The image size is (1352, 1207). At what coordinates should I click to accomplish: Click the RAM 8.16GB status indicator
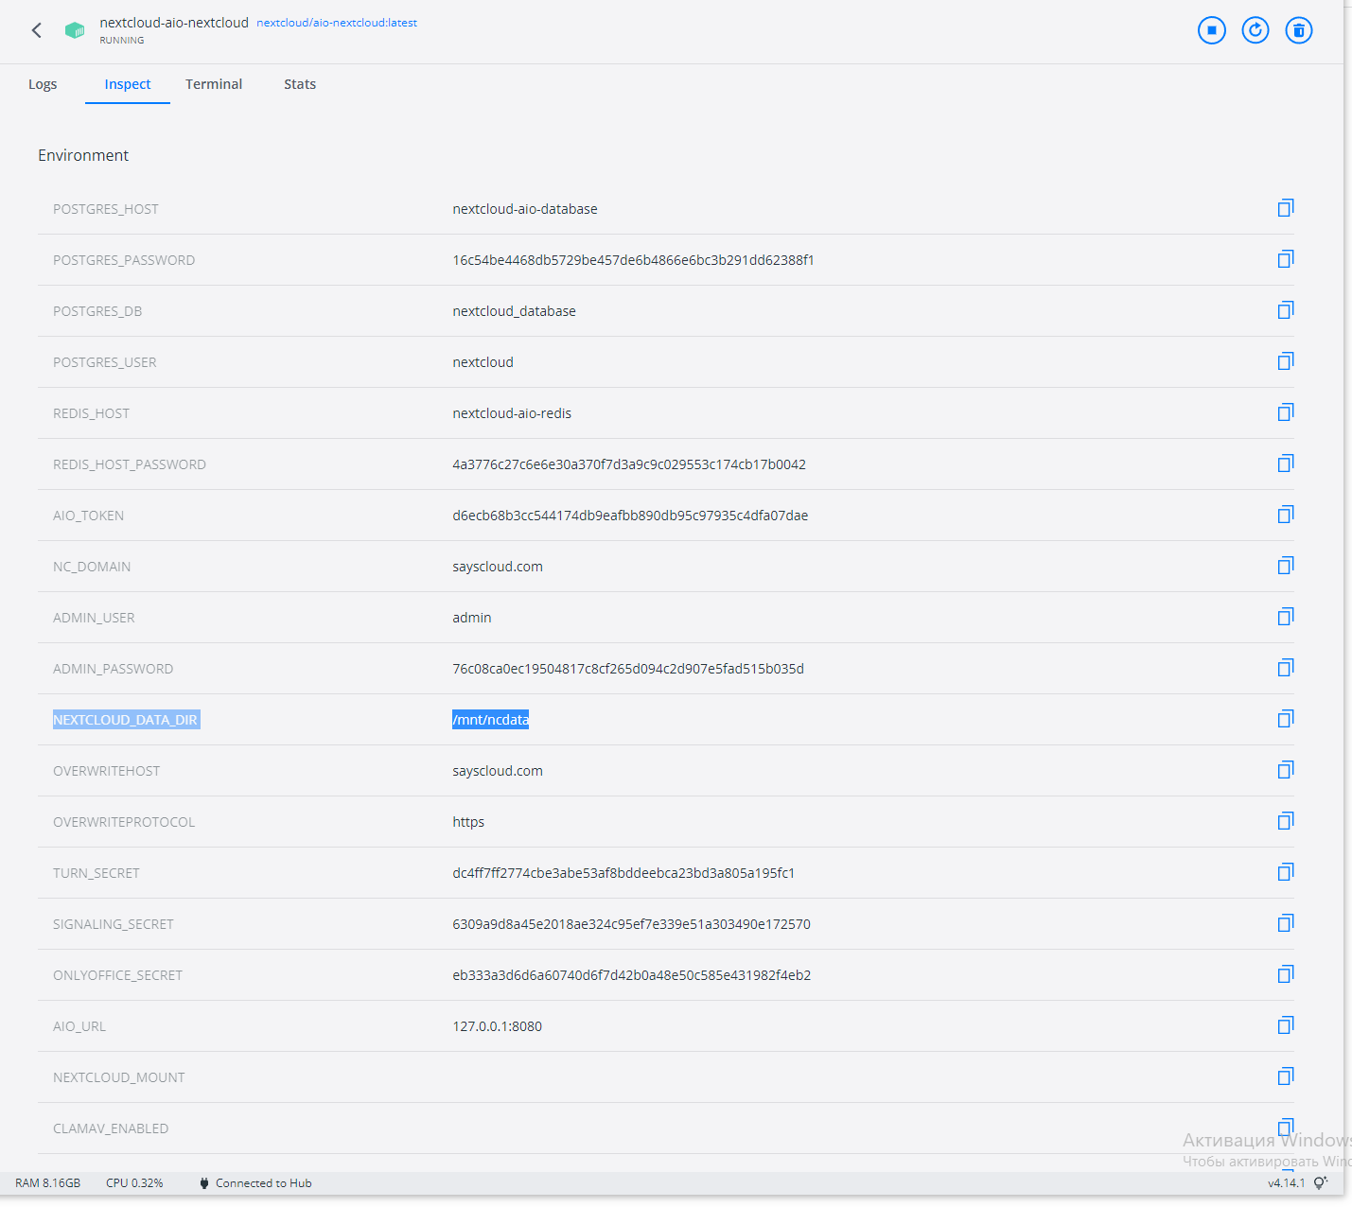47,1183
